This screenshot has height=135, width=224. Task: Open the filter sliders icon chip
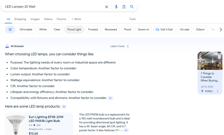tap(10, 30)
